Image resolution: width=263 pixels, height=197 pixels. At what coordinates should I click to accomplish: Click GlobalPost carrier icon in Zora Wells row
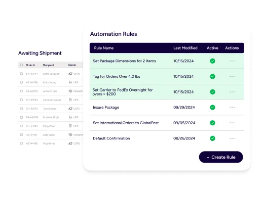click(70, 135)
